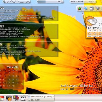The image size is (102, 102).
Task: Select day 17 in the calendar
Action: [13, 79]
